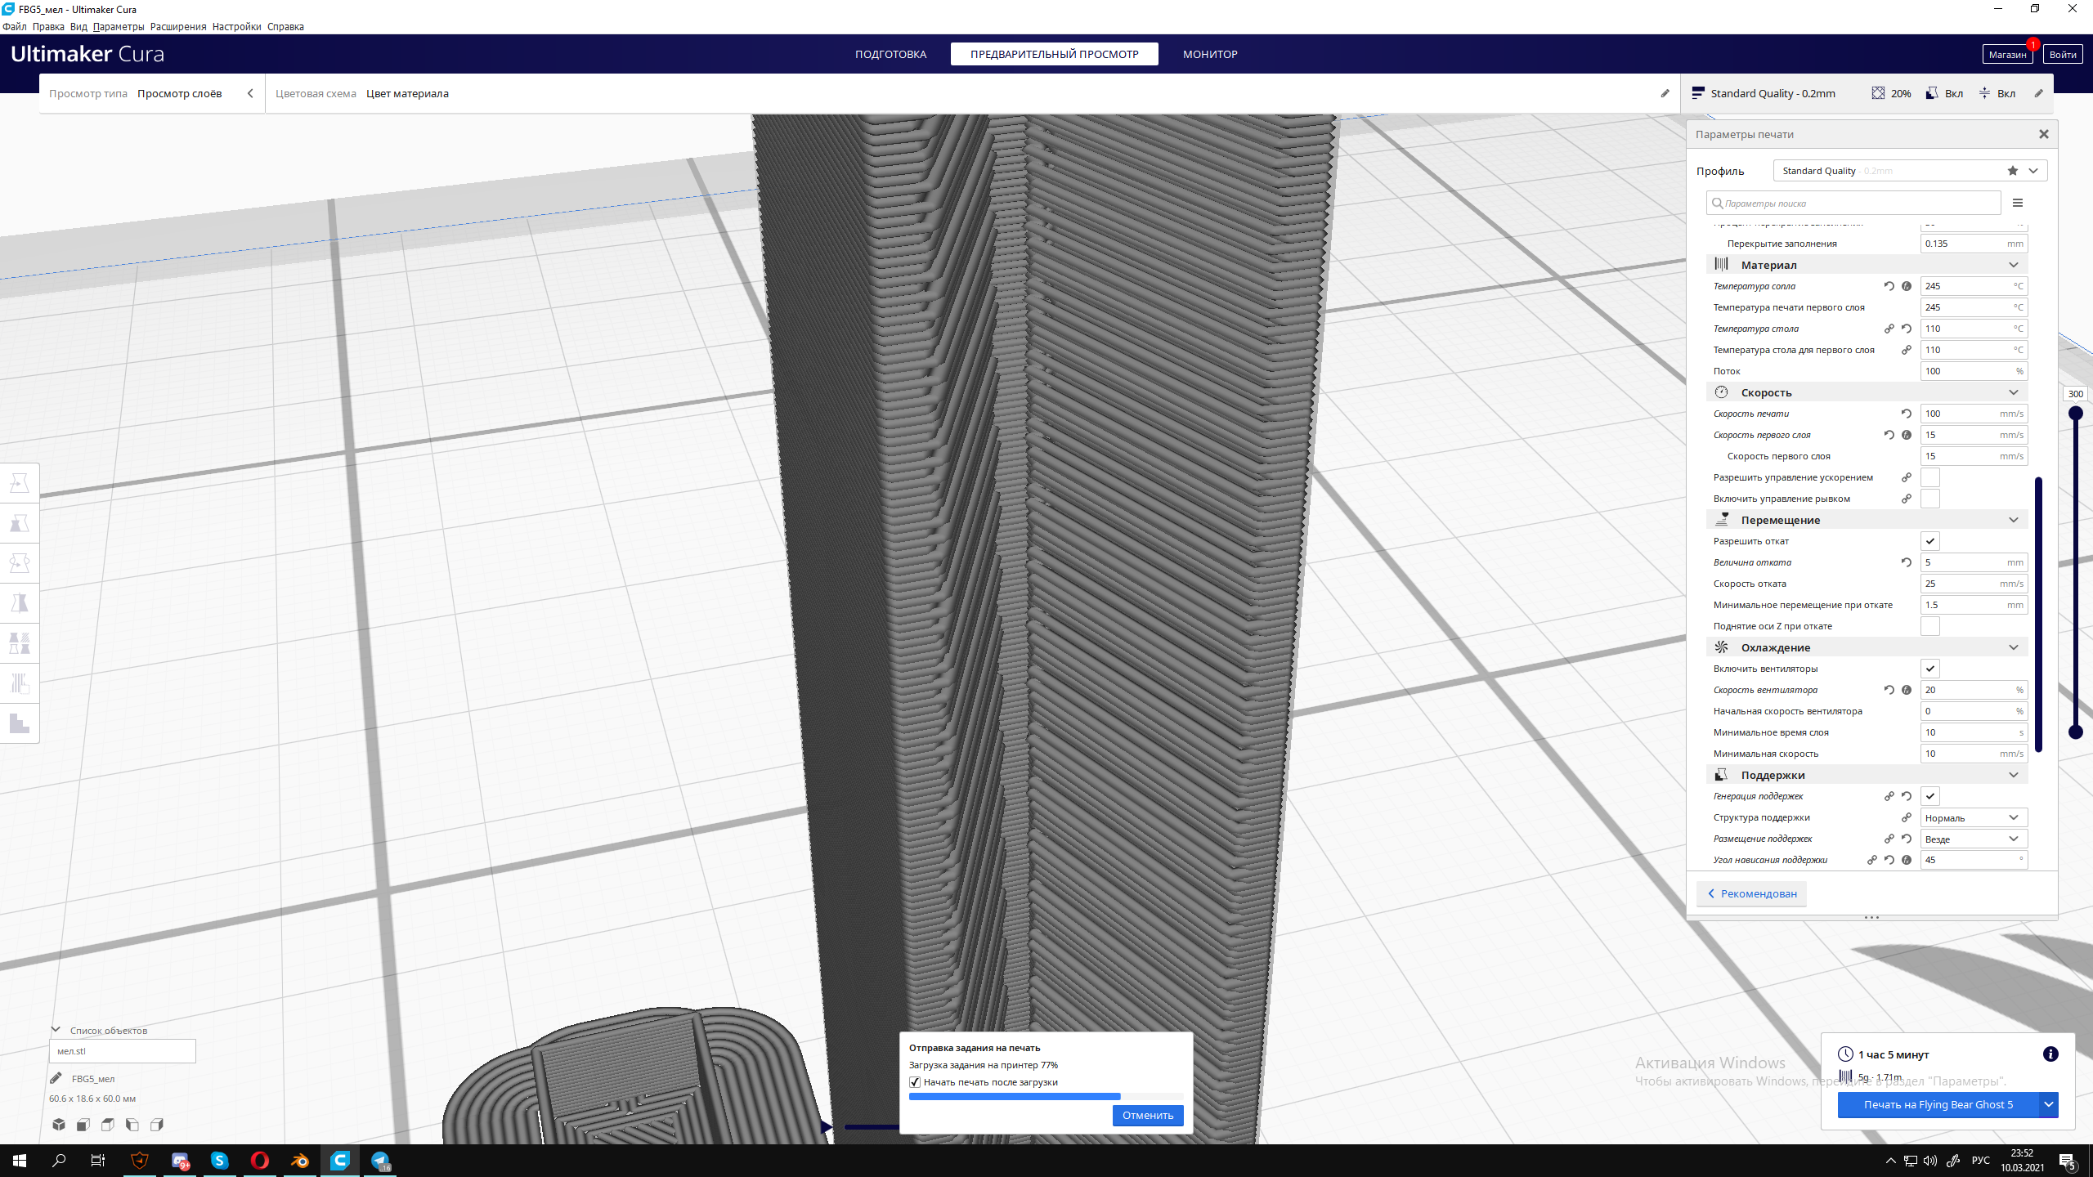Screen dimensions: 2093x1177
Task: Collapse the Перемещение settings section
Action: click(x=1867, y=520)
